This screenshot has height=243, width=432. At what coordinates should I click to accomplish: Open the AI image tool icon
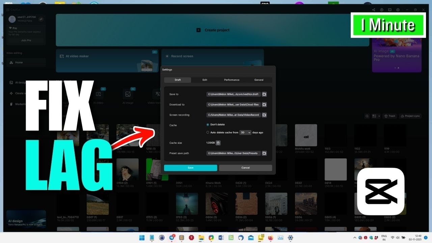[x=128, y=94]
